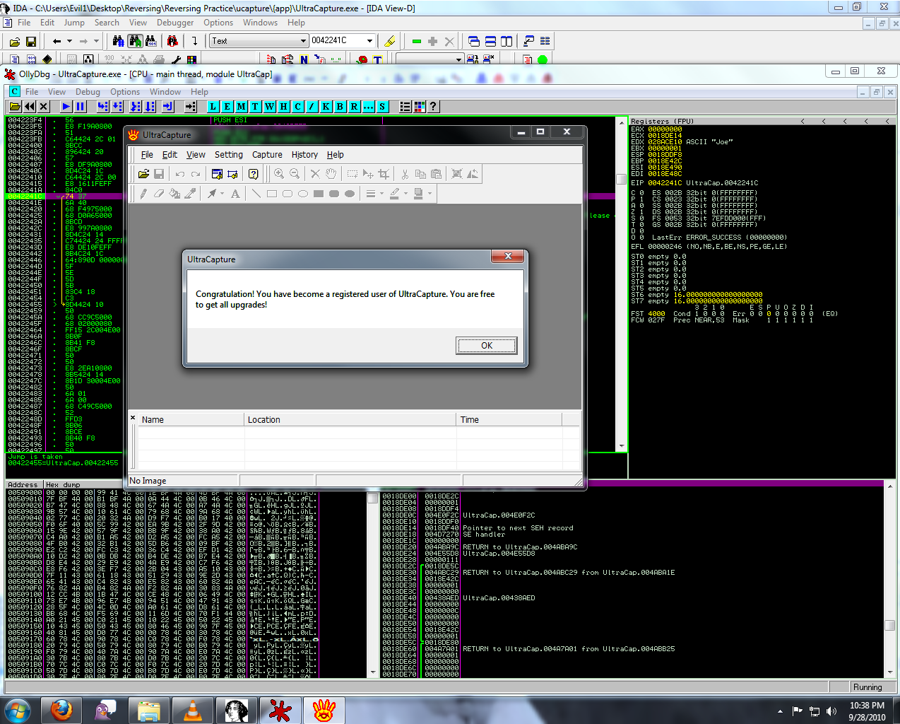
Task: Open the fill color dropdown in UltraCapture
Action: point(430,194)
